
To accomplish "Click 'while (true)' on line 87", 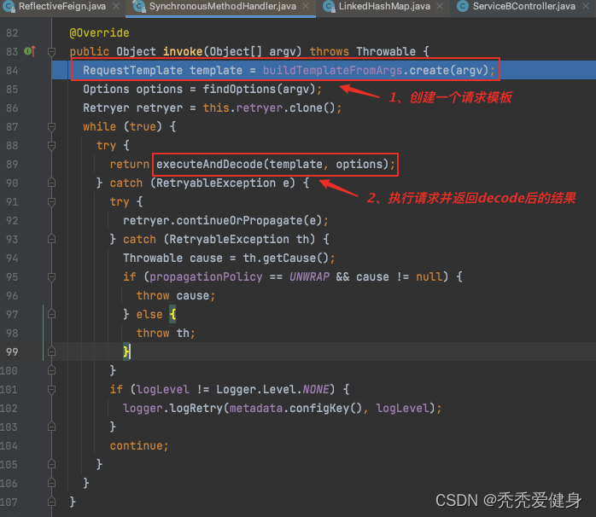I will (x=122, y=126).
